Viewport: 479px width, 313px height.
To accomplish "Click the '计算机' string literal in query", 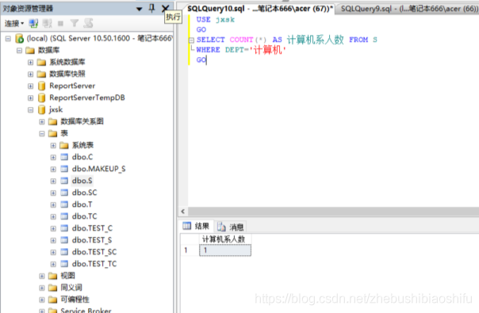I will [x=267, y=50].
